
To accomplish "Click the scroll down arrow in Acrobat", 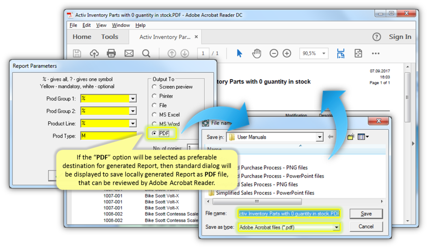I will pos(408,221).
